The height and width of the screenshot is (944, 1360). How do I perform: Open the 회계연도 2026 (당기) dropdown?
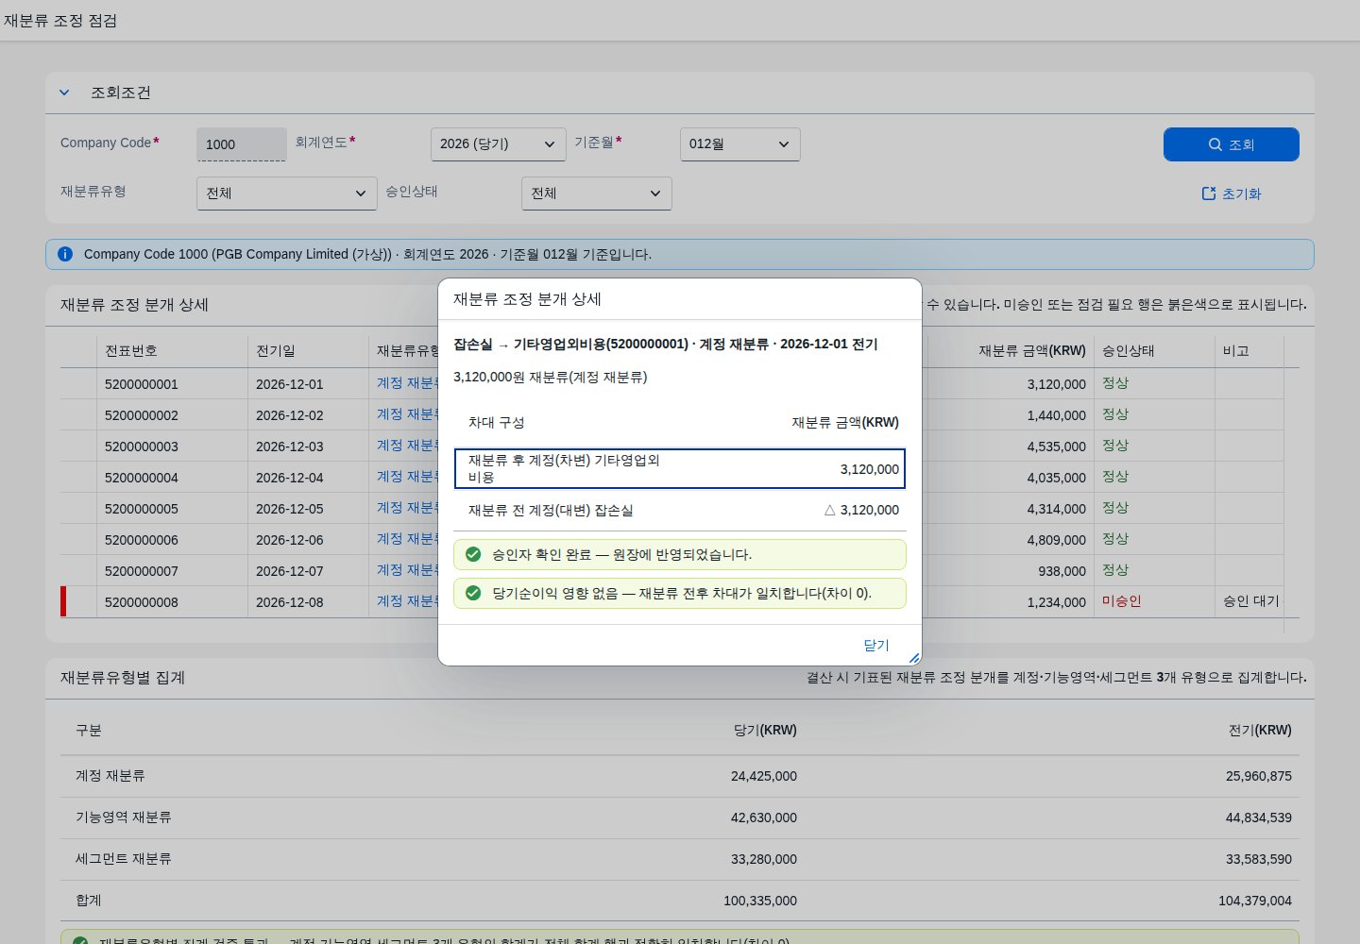pos(498,144)
